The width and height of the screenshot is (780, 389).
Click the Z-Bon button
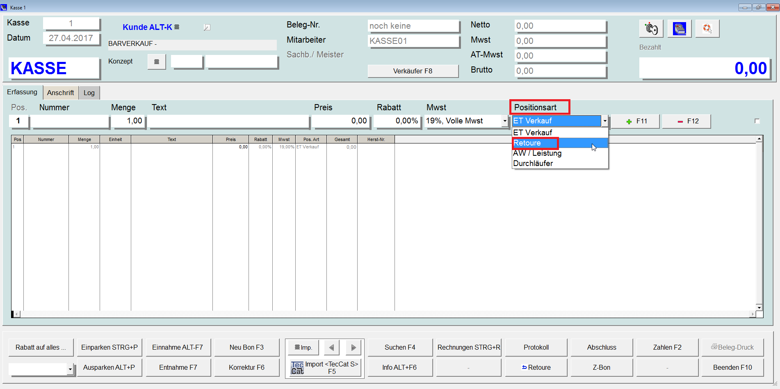tap(602, 368)
